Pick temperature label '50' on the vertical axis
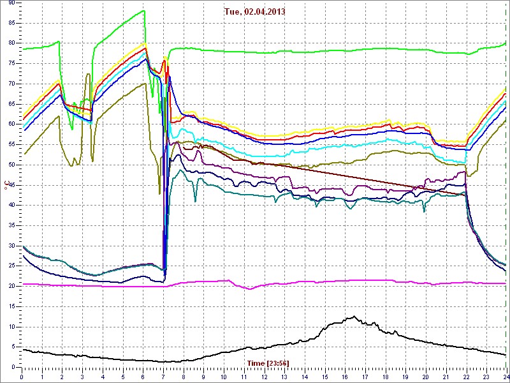510x383 pixels. (x=11, y=165)
